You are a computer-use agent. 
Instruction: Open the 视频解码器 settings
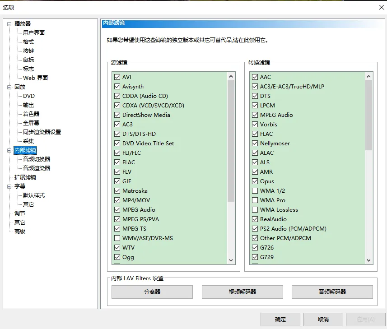click(x=242, y=292)
